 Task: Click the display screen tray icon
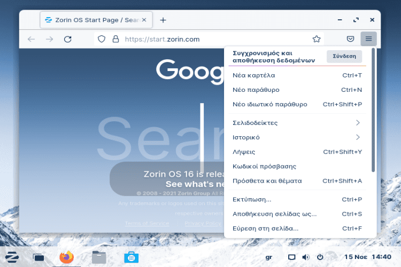[x=291, y=257]
